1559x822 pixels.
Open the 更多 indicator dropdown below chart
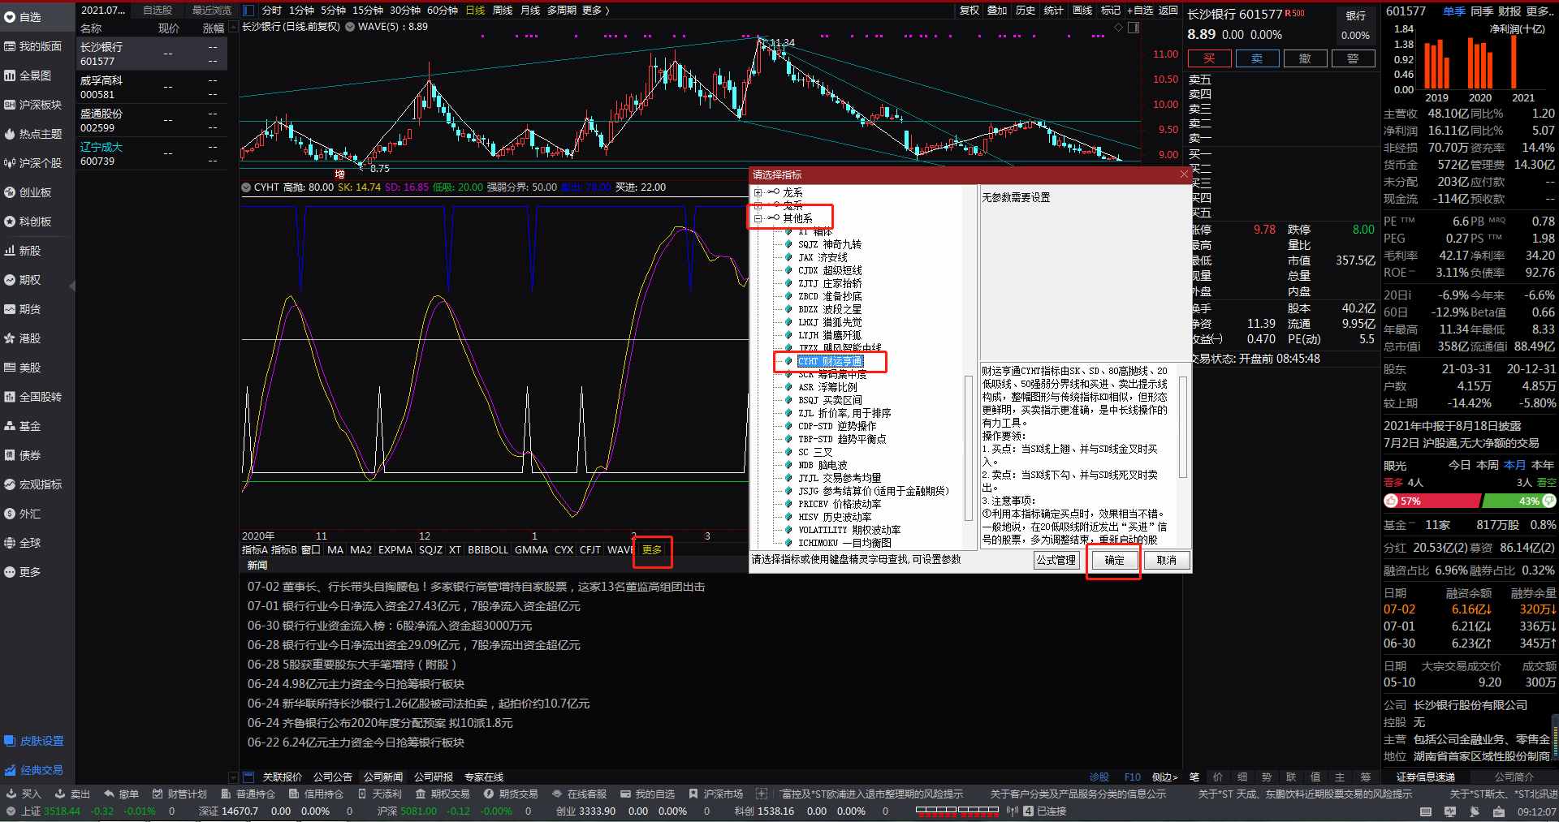(652, 549)
